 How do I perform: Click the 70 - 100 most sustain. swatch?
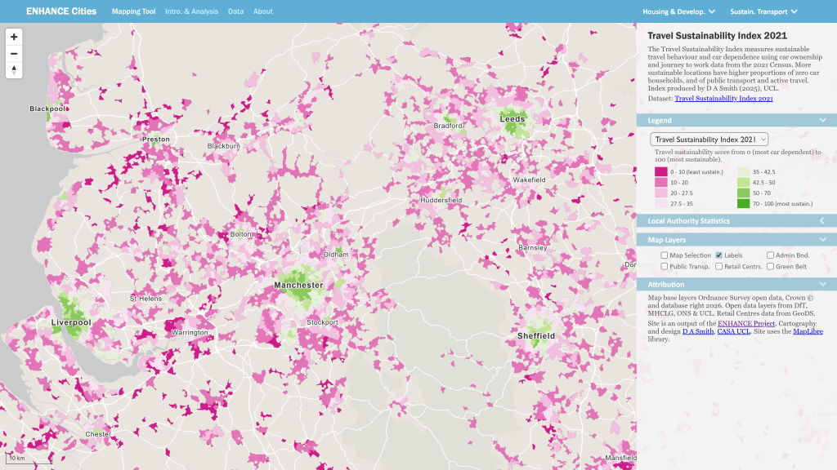click(743, 203)
